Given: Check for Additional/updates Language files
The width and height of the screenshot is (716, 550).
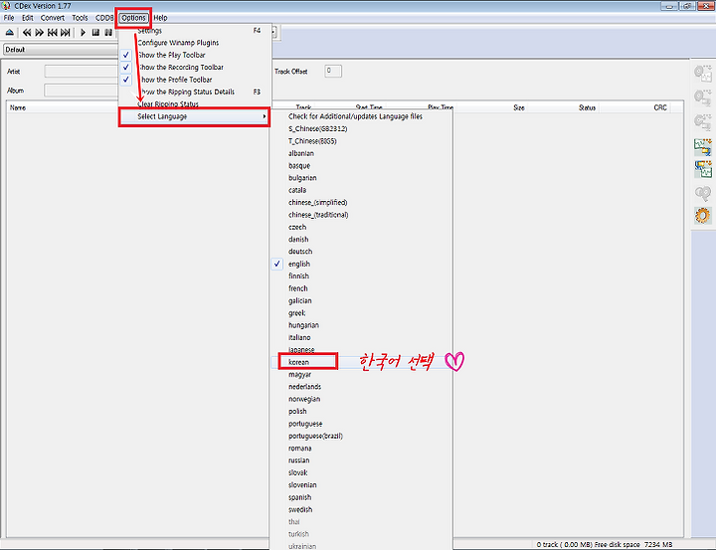Looking at the screenshot, I should [361, 116].
